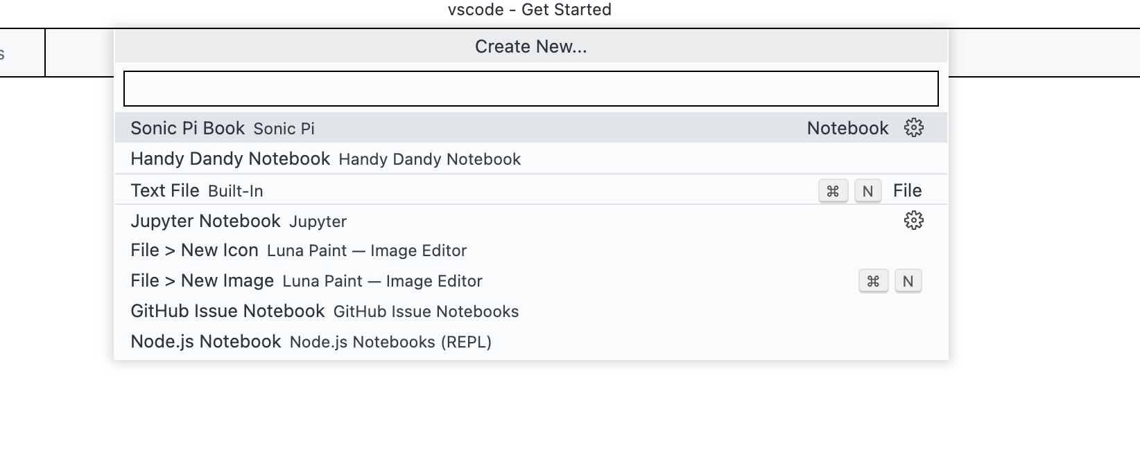Click the Notebook label on Sonic Pi row
Screen dimensions: 1140x450
point(847,128)
